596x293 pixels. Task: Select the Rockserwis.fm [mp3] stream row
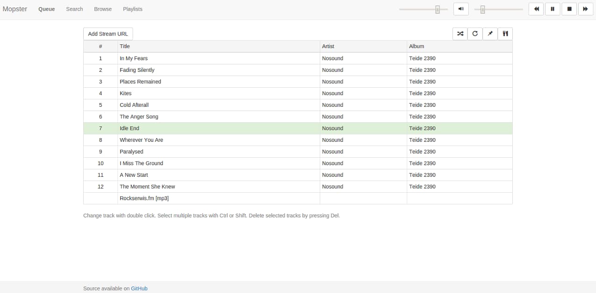click(x=144, y=198)
